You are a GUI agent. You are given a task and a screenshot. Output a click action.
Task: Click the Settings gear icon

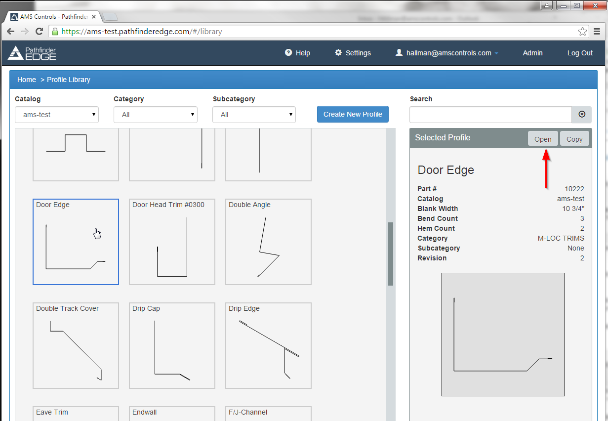(338, 52)
